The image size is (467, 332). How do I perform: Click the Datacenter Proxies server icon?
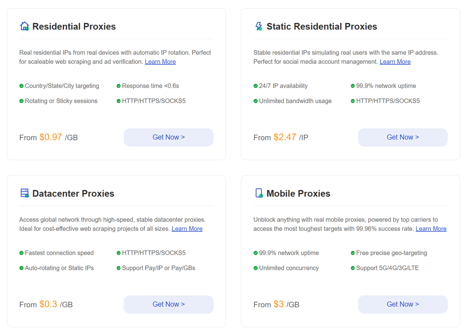click(24, 193)
